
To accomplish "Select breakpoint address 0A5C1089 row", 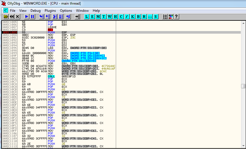I will 122,33.
